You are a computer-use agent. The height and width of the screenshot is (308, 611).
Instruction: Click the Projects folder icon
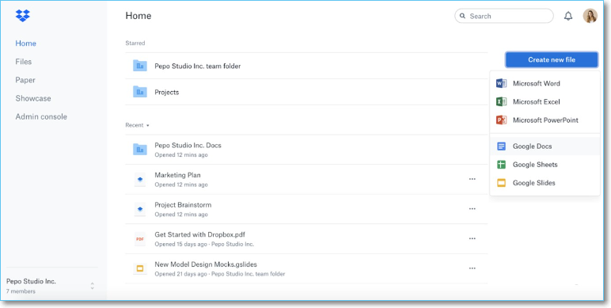pos(140,92)
